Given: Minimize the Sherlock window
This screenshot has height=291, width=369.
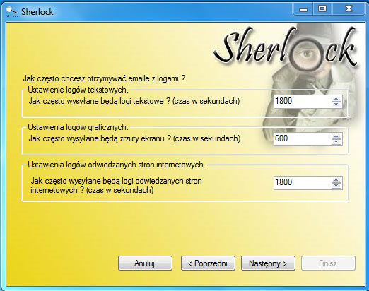Looking at the screenshot, I should (303, 9).
